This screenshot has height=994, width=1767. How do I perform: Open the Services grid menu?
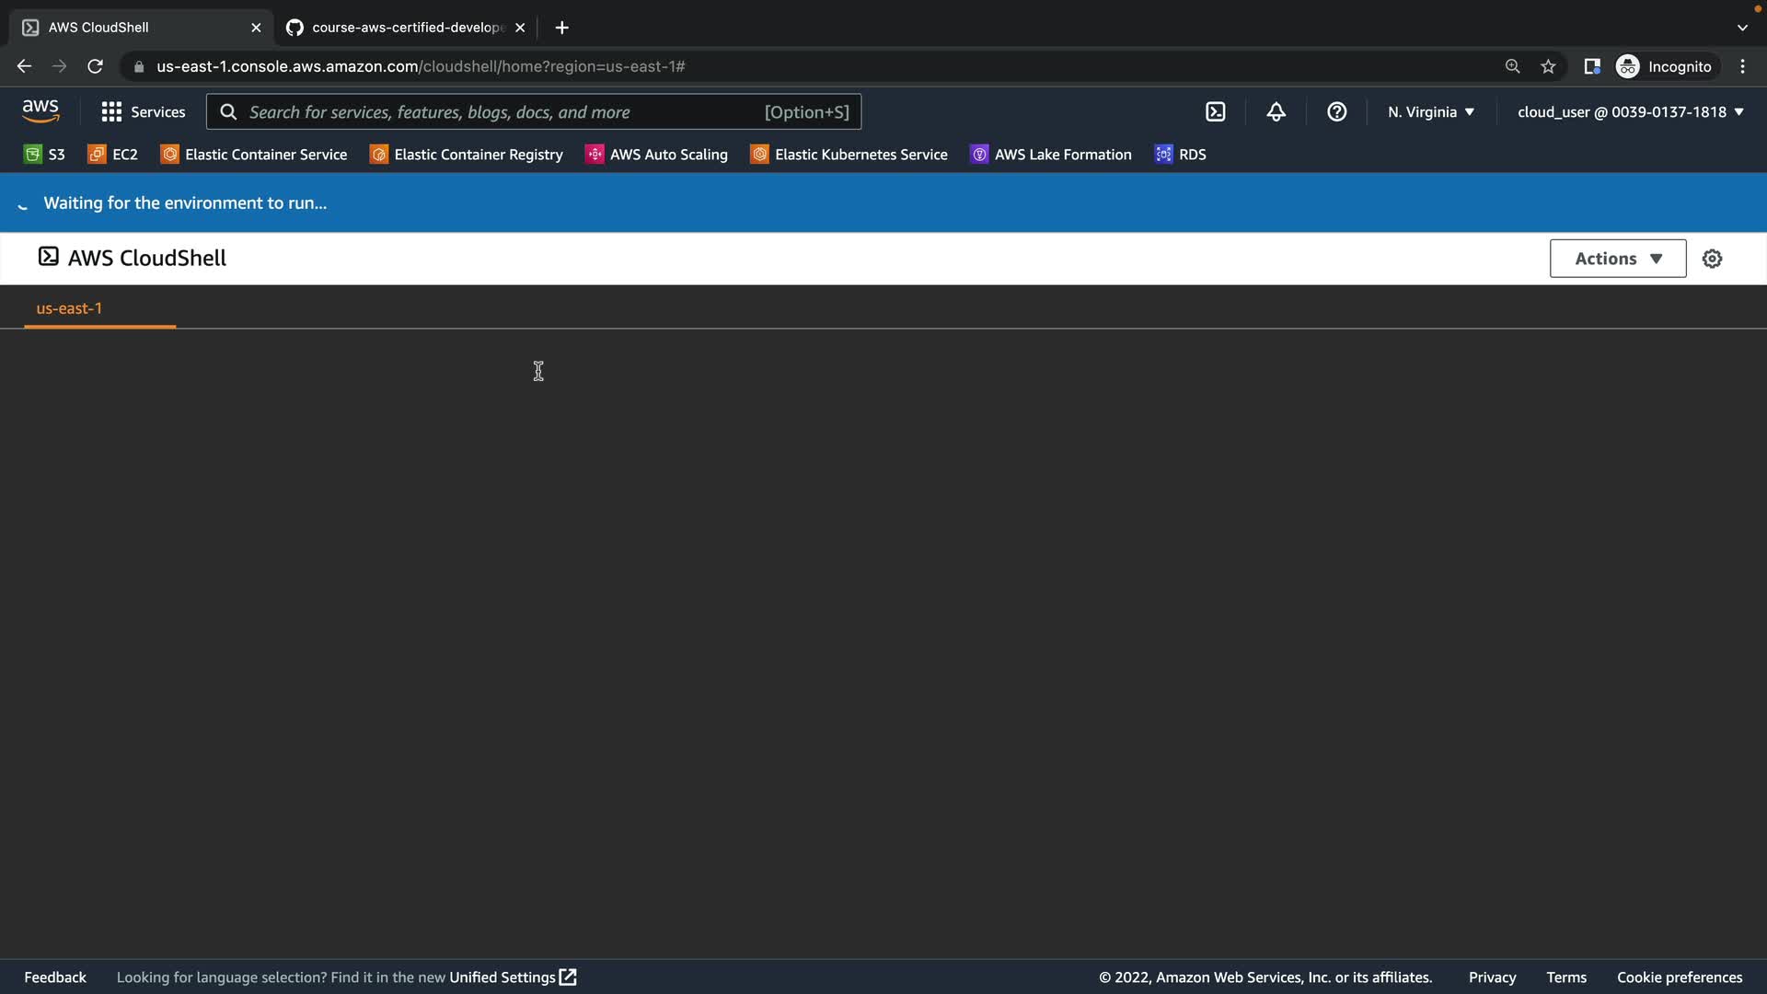[143, 111]
